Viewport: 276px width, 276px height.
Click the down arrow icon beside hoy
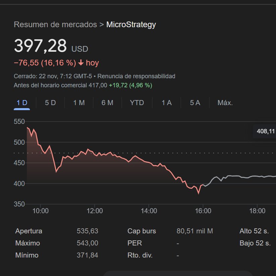81,63
